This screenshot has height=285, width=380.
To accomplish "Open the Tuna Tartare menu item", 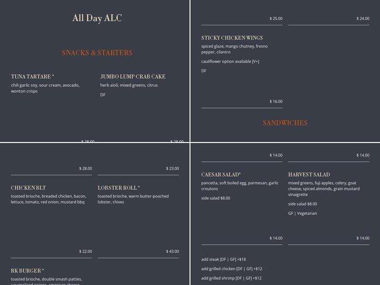I will pyautogui.click(x=32, y=76).
